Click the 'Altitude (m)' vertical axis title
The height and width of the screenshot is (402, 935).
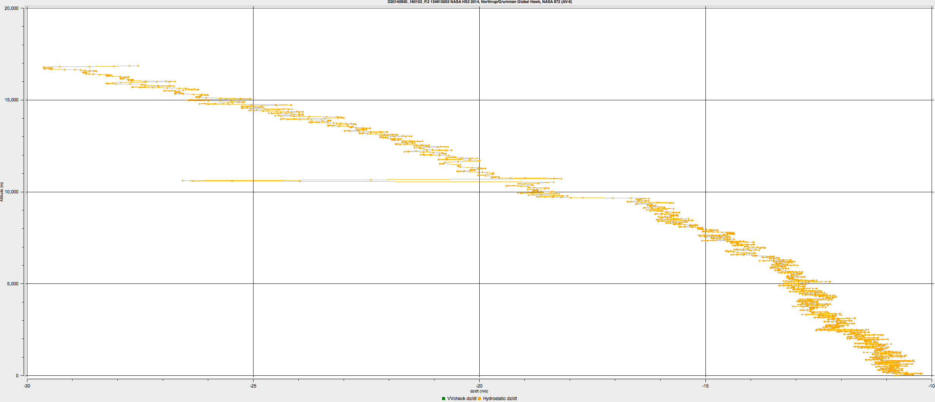pyautogui.click(x=2, y=192)
